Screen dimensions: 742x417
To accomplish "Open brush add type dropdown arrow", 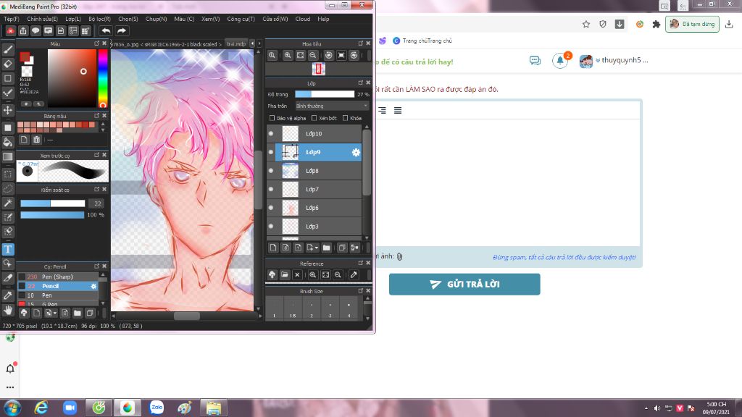I will (55, 313).
